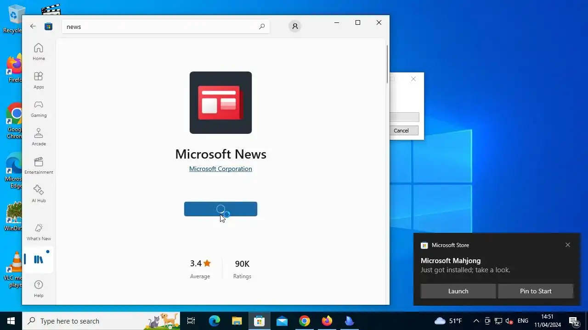Click the 90K ratings count
The width and height of the screenshot is (588, 330).
point(242,269)
